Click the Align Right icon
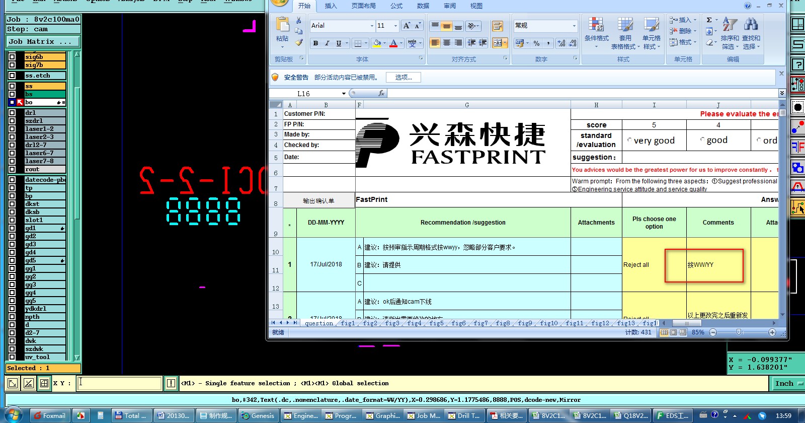This screenshot has height=423, width=805. pos(458,43)
